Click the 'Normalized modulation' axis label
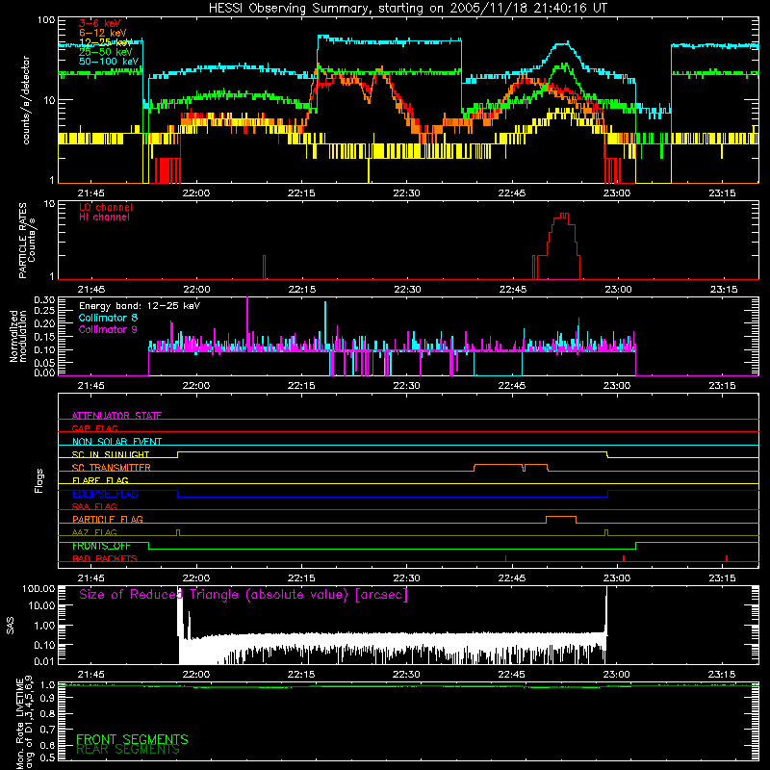Screen dimensions: 770x770 click(x=18, y=337)
